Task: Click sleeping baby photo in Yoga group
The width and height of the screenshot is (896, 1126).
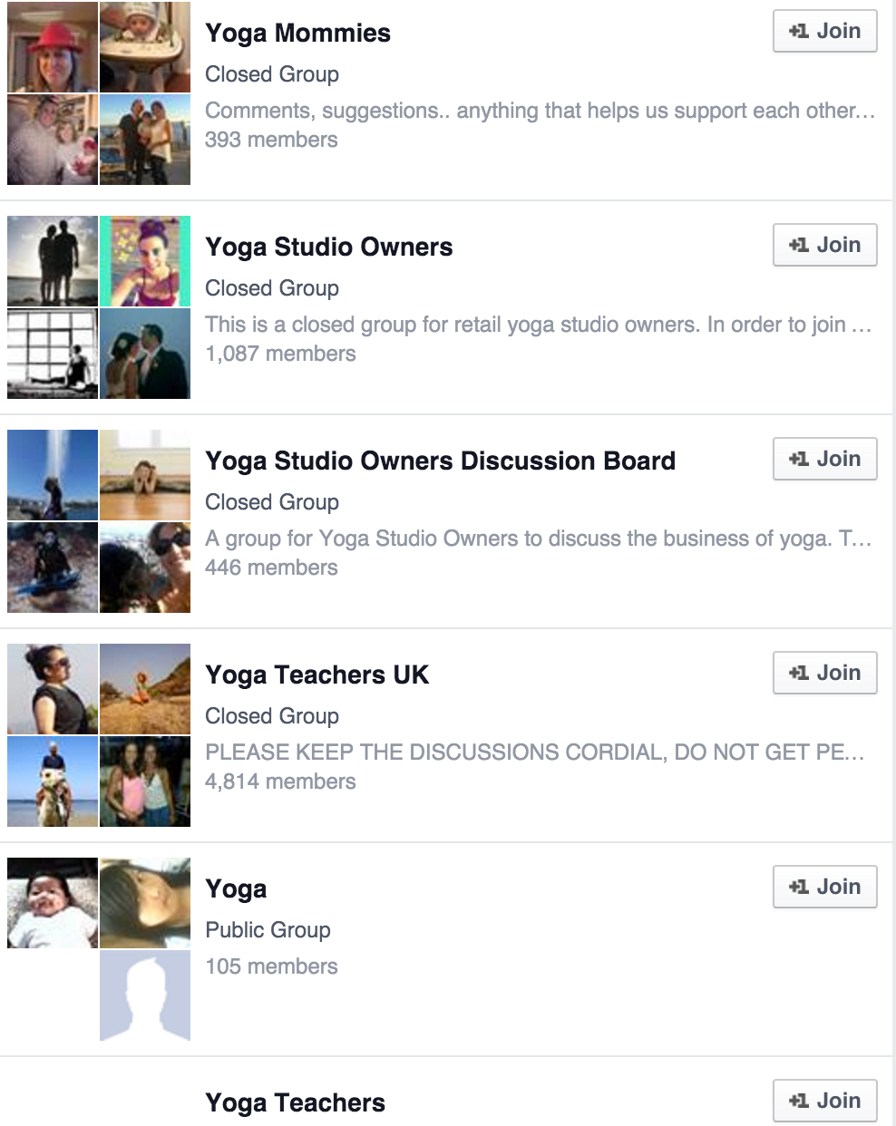Action: click(53, 903)
